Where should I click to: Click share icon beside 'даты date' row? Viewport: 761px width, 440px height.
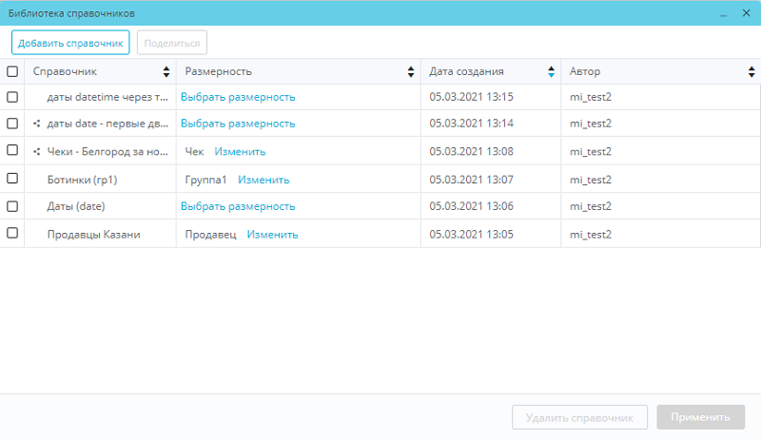(37, 124)
